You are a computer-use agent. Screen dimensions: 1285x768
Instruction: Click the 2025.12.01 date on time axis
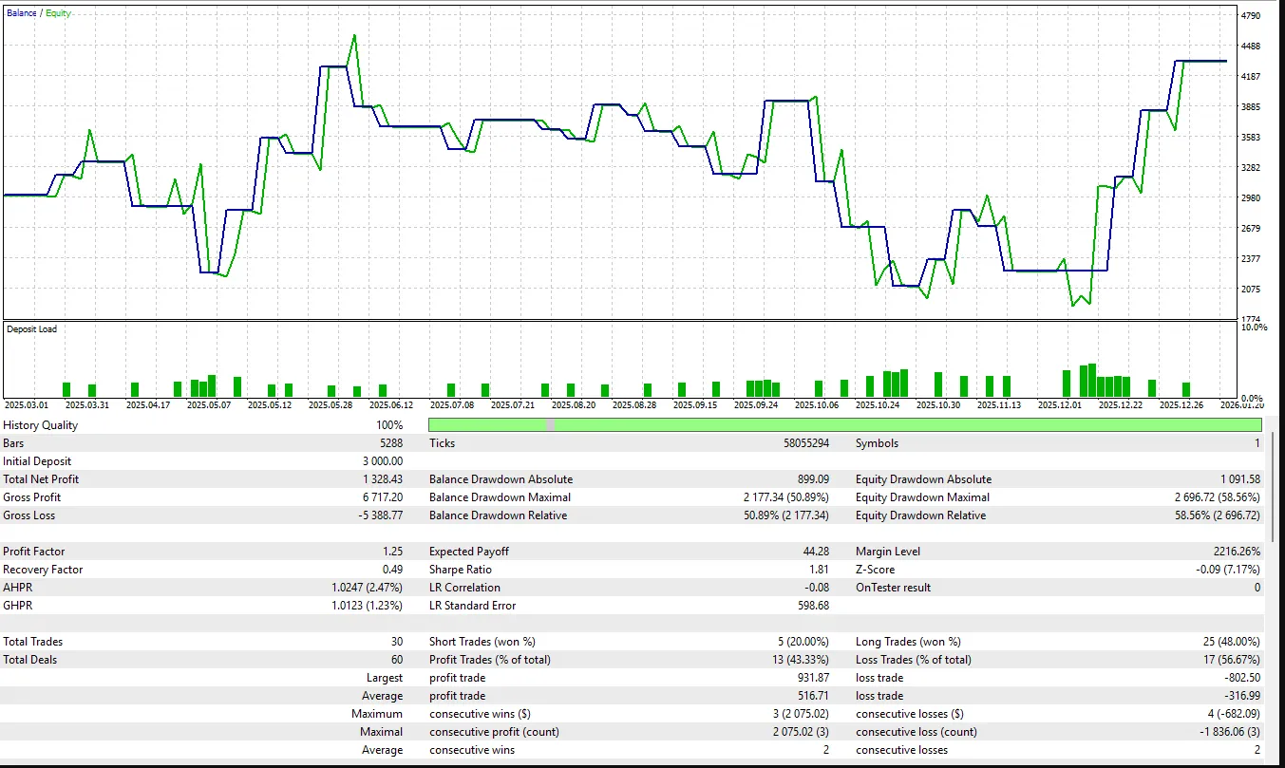coord(1059,404)
